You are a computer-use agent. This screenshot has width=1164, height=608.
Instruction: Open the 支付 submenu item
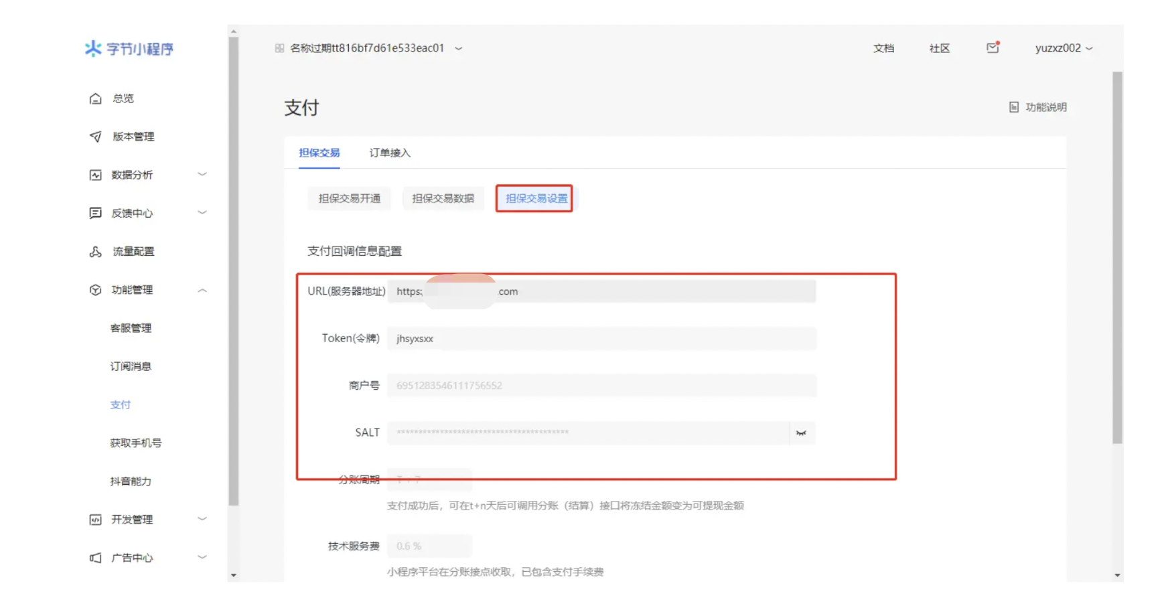pyautogui.click(x=121, y=404)
